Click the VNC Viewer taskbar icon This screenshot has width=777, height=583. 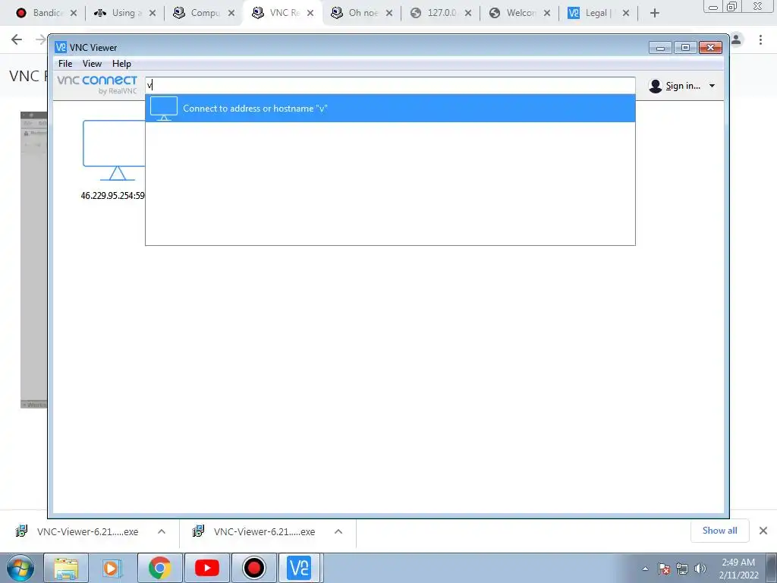click(299, 568)
